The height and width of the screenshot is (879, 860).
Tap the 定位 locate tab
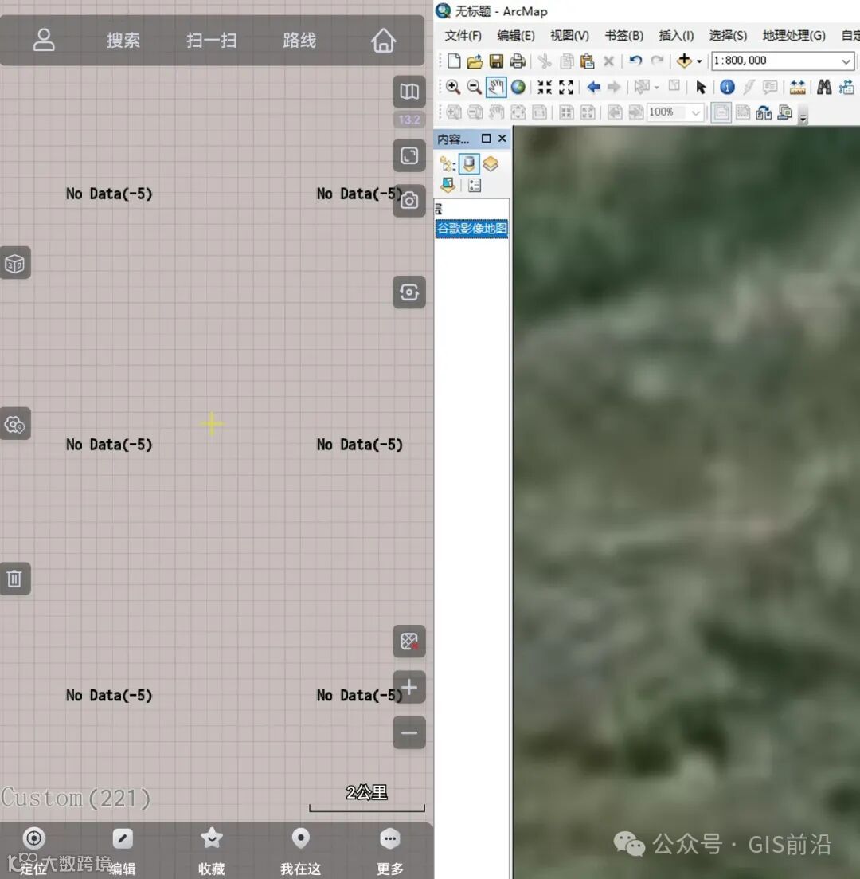pos(33,851)
